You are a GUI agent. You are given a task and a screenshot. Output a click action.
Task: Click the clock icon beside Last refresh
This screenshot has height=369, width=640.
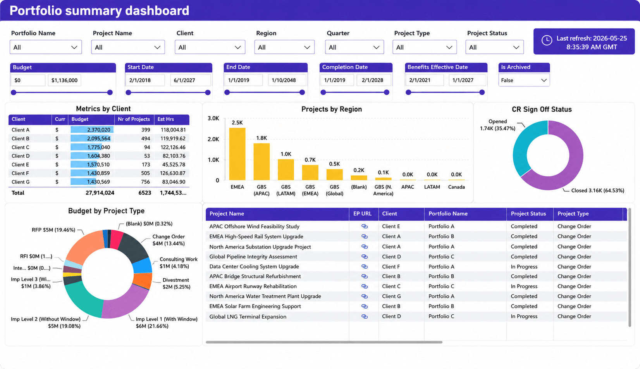547,40
